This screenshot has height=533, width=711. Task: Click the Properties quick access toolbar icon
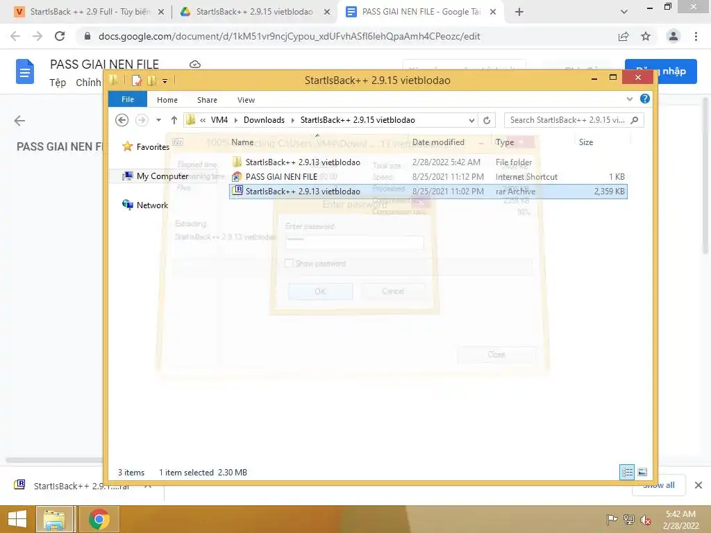click(136, 81)
